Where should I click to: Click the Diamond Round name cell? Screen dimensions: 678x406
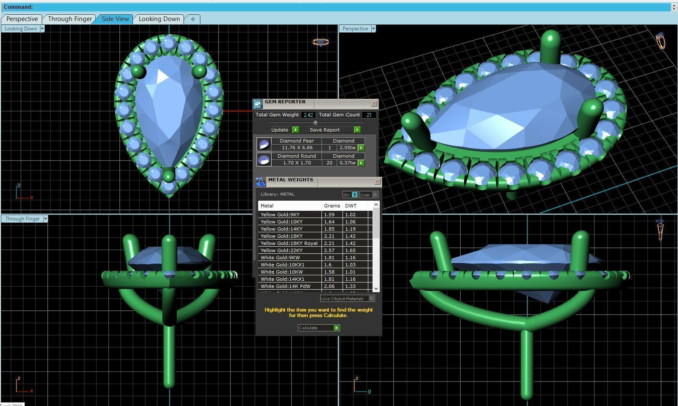tap(297, 156)
